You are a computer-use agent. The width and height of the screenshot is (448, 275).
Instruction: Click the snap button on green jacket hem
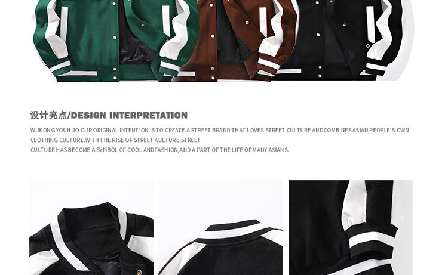[x=115, y=78]
